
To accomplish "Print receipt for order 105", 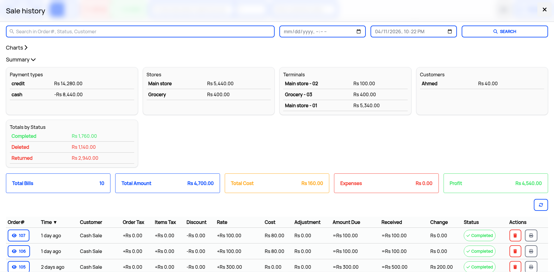I will coord(531,267).
